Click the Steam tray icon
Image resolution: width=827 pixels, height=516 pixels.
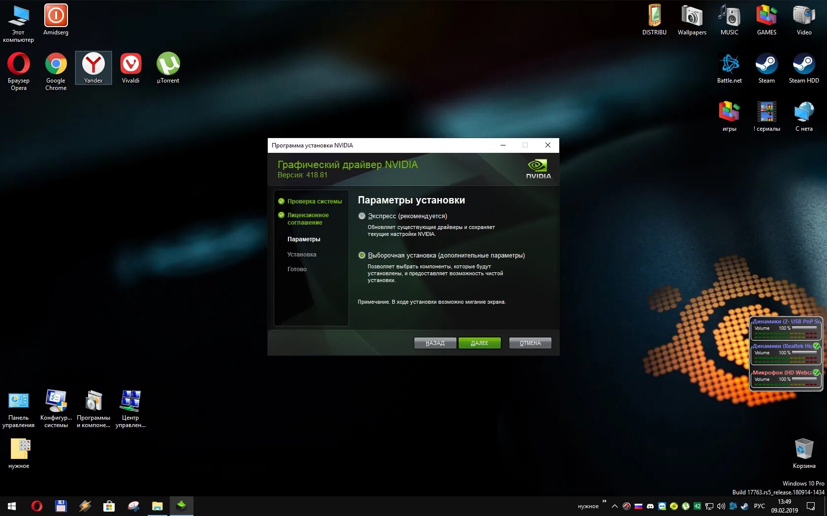(745, 506)
